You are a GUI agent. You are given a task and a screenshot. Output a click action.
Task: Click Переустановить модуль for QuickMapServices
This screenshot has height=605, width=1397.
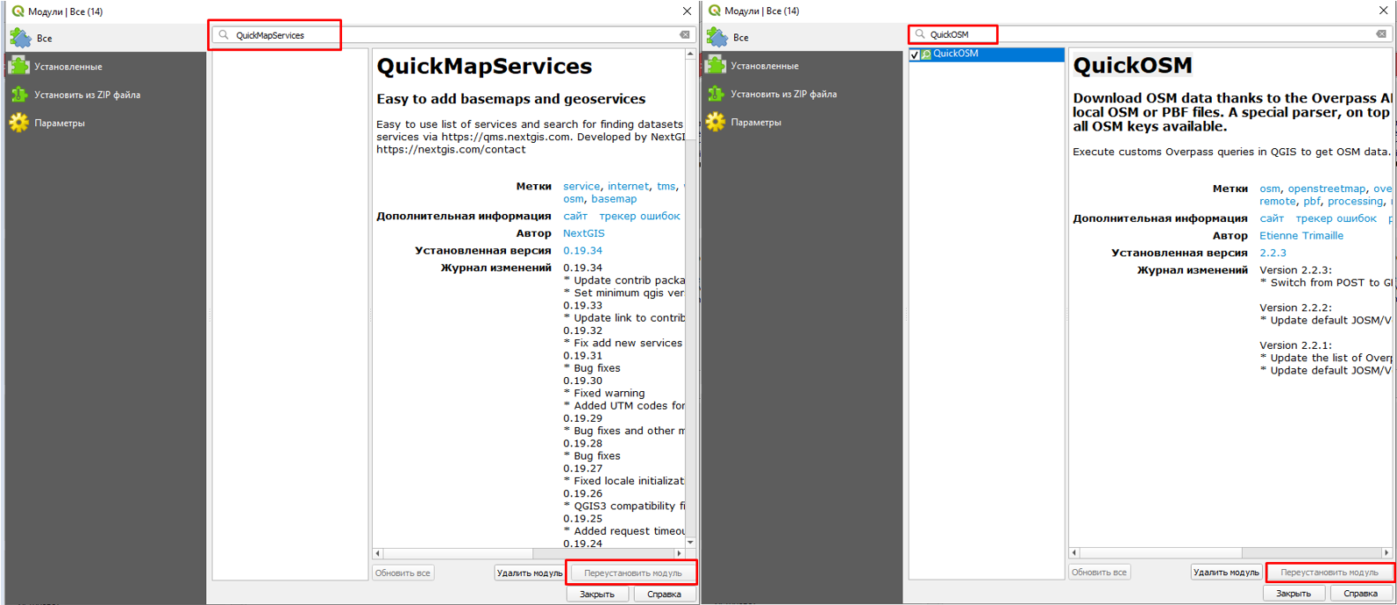coord(632,573)
